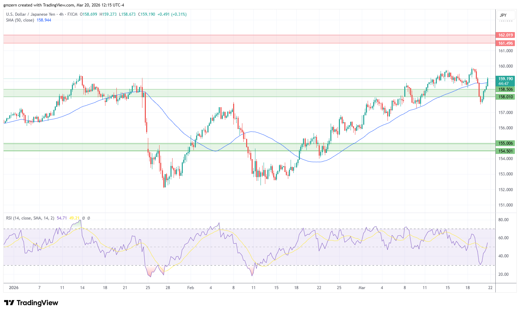Click the 60.00 level on RSI scale
520x313 pixels.
tap(504, 238)
